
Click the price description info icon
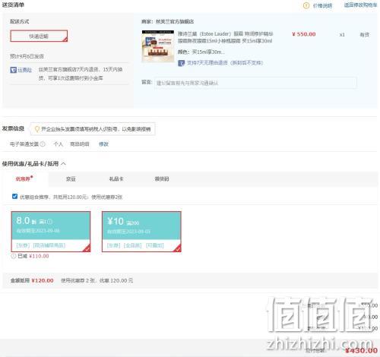tap(306, 5)
